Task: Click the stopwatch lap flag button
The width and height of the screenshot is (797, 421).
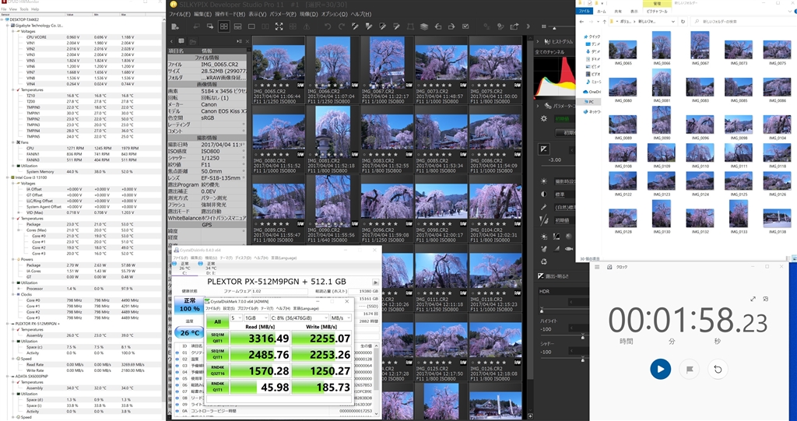Action: click(690, 369)
